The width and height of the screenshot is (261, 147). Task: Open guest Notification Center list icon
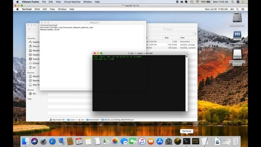click(243, 9)
